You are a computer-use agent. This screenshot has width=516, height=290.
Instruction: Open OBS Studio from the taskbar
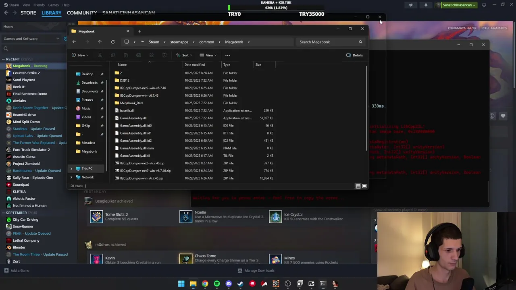pyautogui.click(x=288, y=284)
